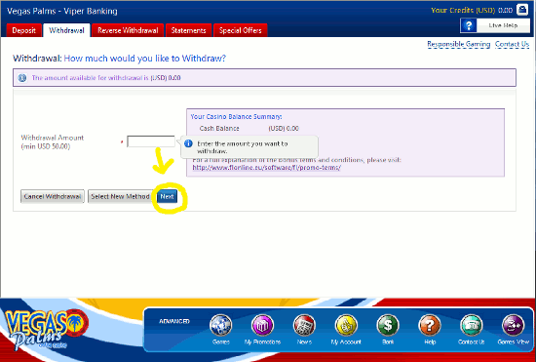Go to the Statements tab
Screen dimensions: 536x362
pyautogui.click(x=189, y=30)
